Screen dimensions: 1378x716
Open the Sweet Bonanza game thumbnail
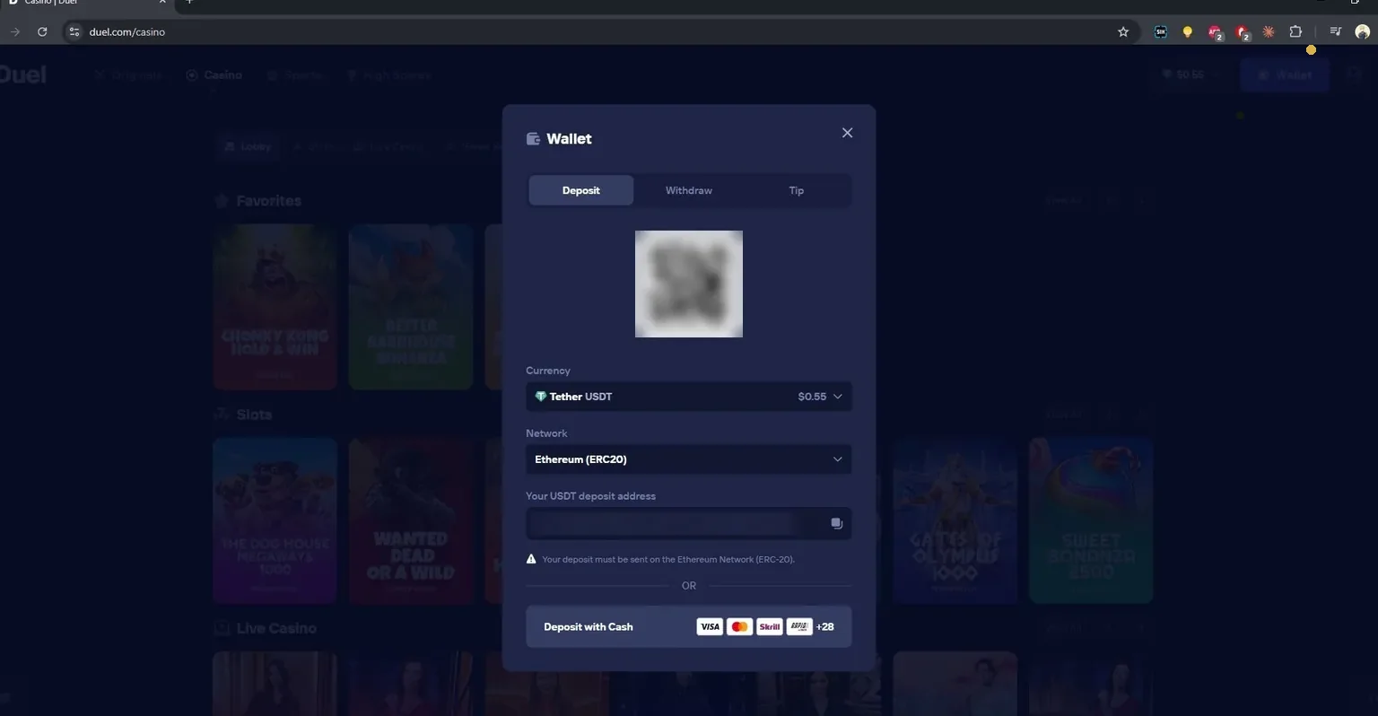(x=1091, y=520)
